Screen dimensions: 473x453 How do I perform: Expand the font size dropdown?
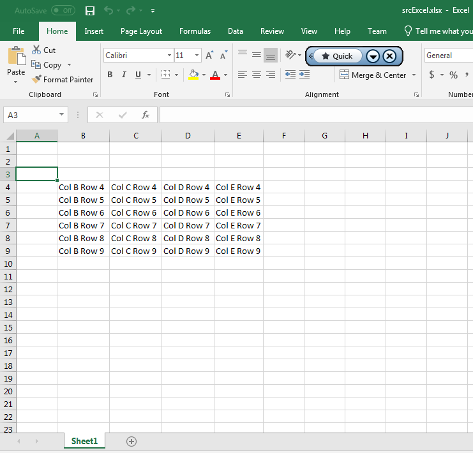tap(197, 56)
